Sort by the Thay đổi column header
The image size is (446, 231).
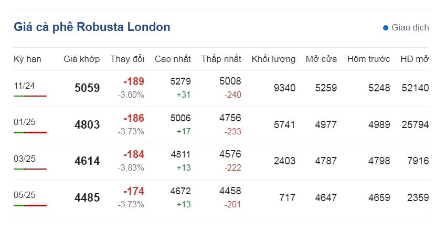(128, 59)
